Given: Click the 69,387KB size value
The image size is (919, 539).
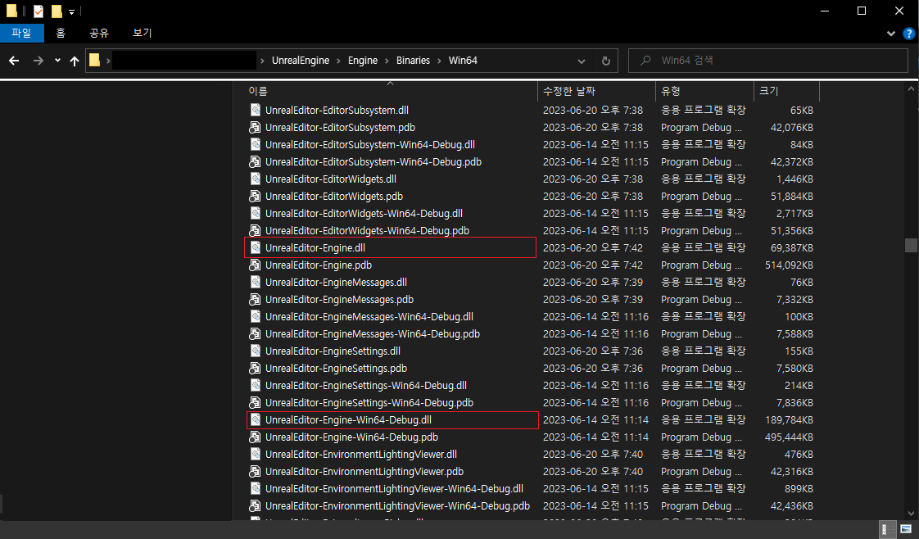Looking at the screenshot, I should point(792,247).
